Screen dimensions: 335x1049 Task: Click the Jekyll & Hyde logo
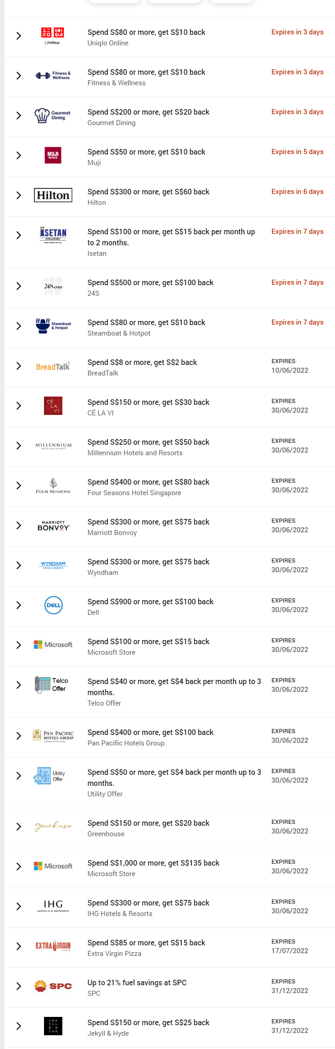[53, 1026]
